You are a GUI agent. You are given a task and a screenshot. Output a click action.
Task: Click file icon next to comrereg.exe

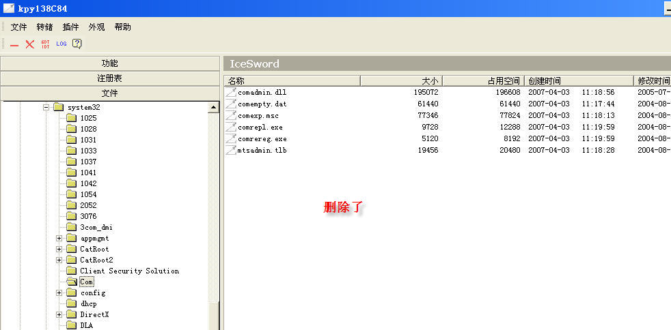(231, 138)
